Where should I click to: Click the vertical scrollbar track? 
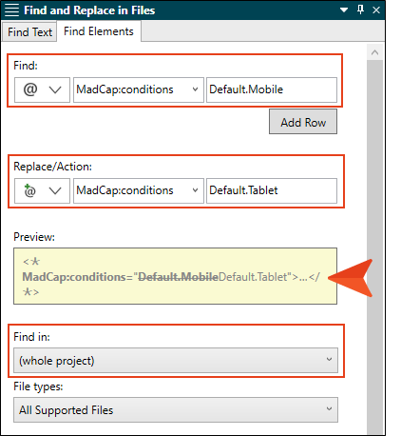point(375,248)
